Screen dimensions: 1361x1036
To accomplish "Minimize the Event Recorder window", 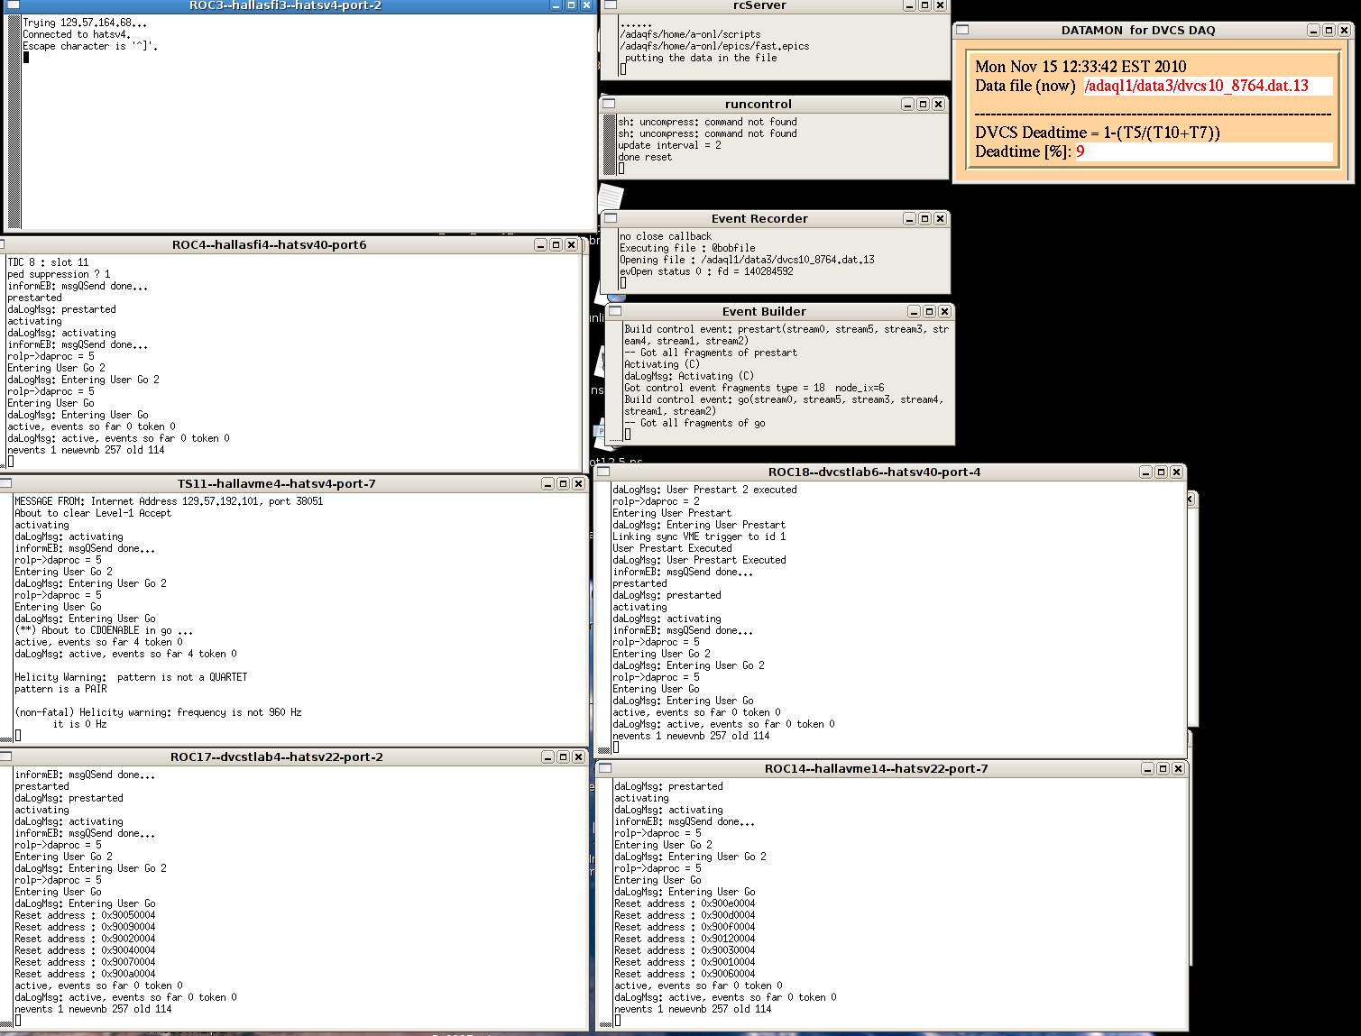I will [x=909, y=218].
